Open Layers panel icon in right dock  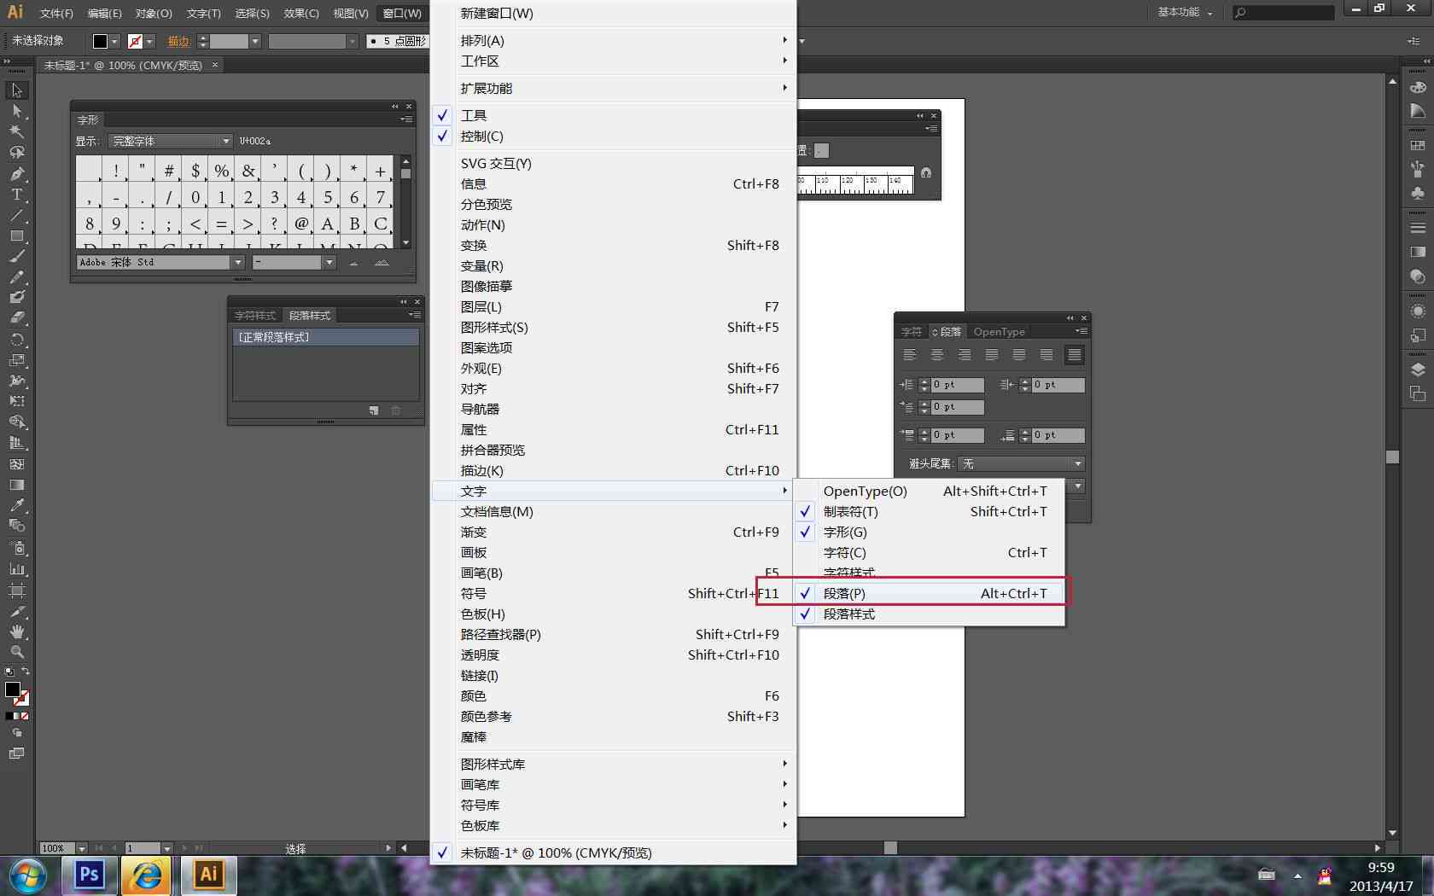1418,369
